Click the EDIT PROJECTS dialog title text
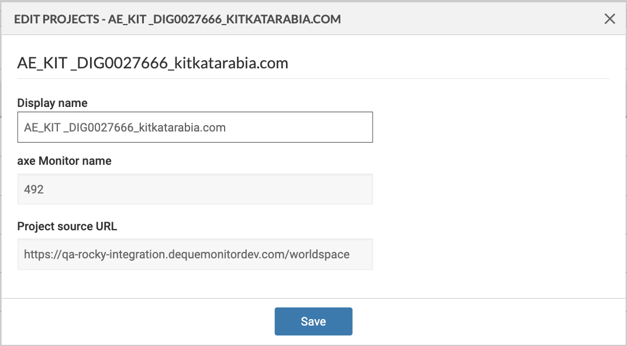This screenshot has height=346, width=627. (177, 19)
